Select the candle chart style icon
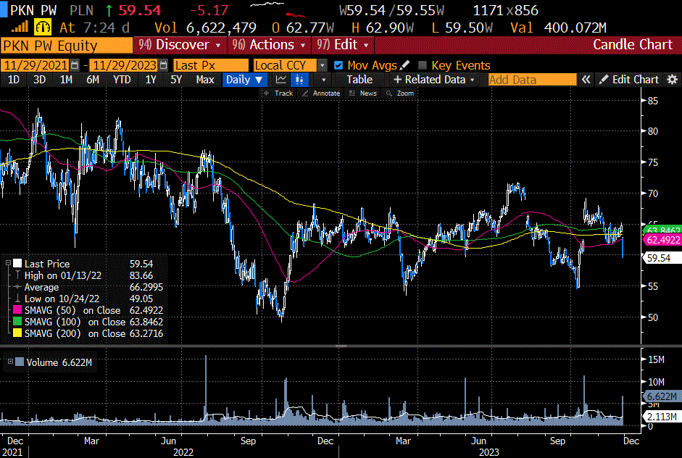This screenshot has height=458, width=682. click(299, 80)
